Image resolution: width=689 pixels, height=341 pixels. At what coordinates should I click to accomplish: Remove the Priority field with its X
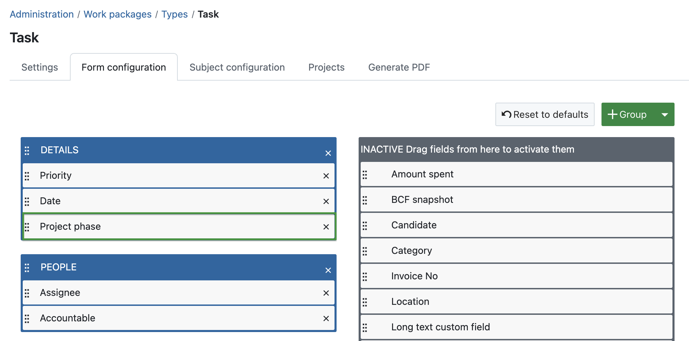[326, 176]
